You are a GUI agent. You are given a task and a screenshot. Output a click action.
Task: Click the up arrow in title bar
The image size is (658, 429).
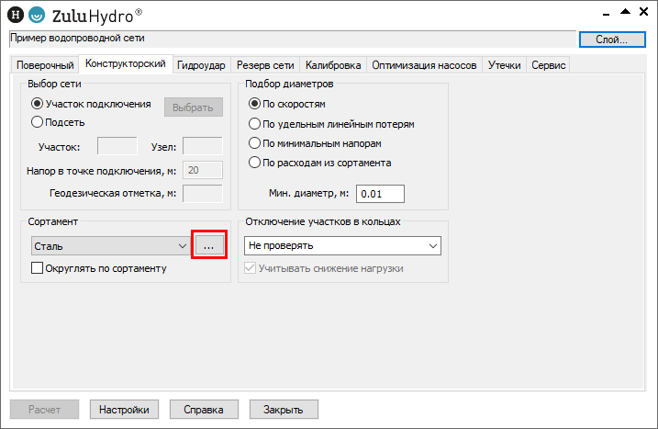coord(623,12)
